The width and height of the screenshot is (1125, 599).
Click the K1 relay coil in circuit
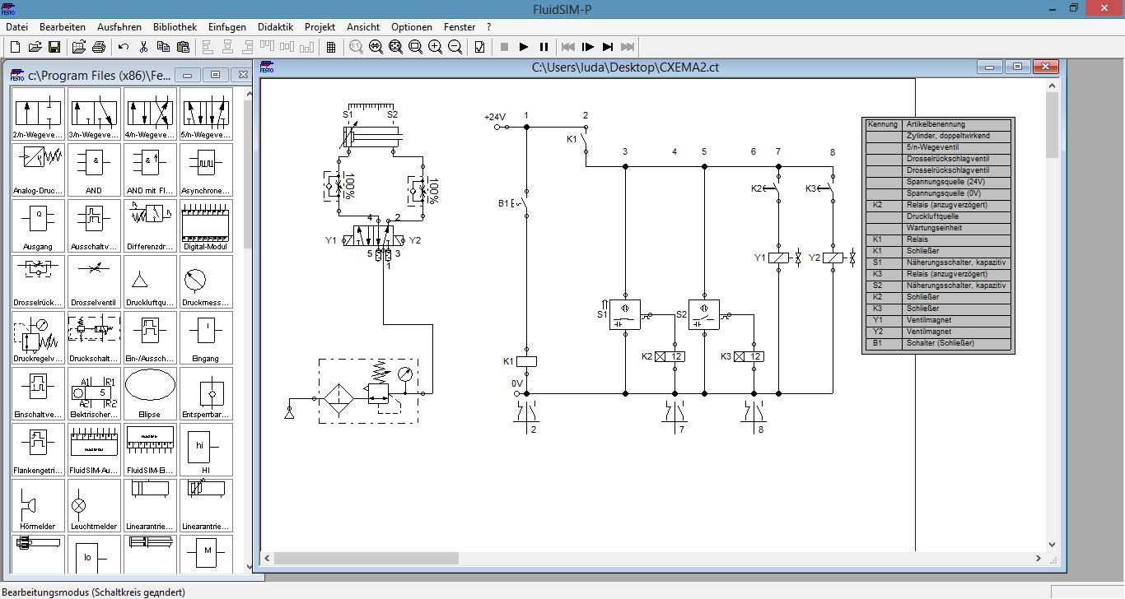click(526, 361)
